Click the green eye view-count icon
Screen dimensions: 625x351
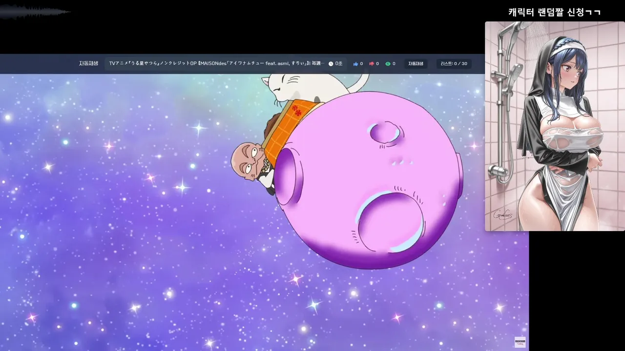[388, 64]
